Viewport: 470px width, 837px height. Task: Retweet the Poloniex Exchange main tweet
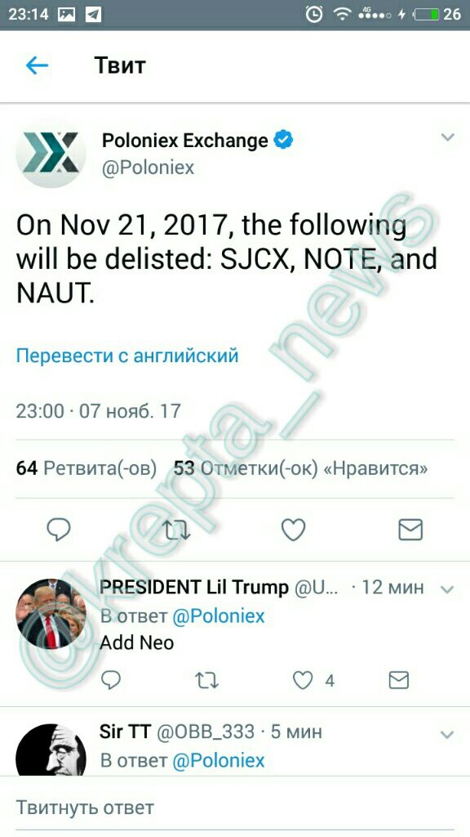pyautogui.click(x=176, y=530)
